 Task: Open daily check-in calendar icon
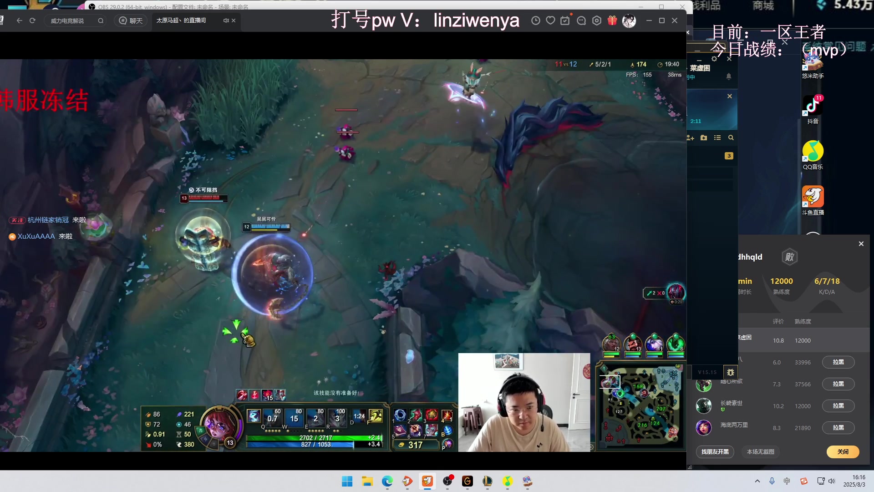tap(565, 20)
